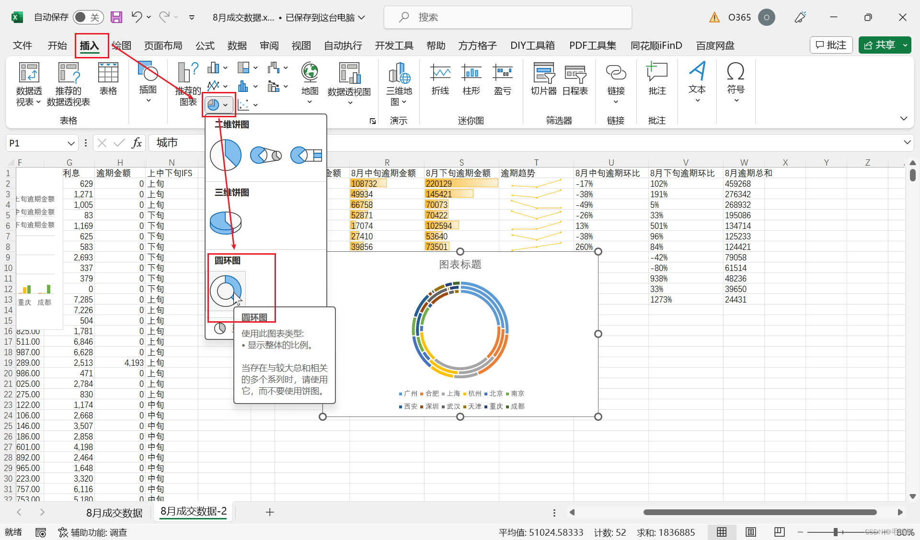This screenshot has height=540, width=920.
Task: Click the line chart icon in charts group
Action: point(213,86)
